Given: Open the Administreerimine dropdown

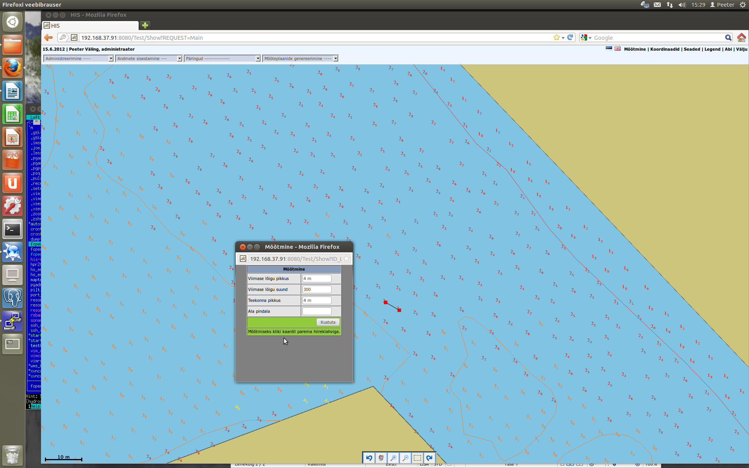Looking at the screenshot, I should 78,58.
